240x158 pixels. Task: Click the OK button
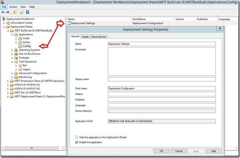coord(161,151)
